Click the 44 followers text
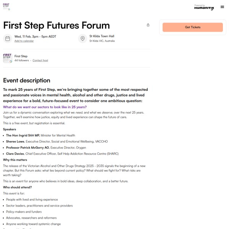 (x=22, y=60)
